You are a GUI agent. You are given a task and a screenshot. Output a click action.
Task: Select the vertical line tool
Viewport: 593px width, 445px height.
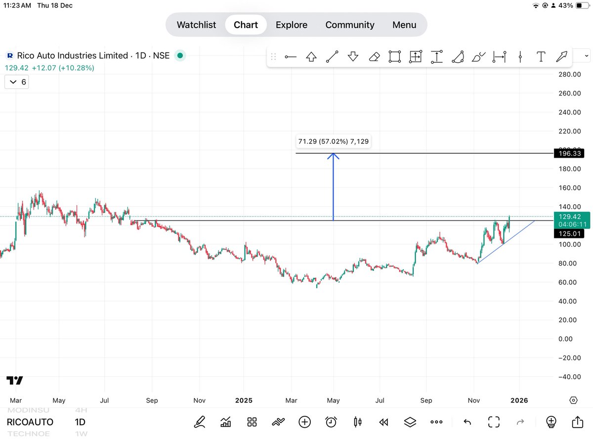[520, 57]
